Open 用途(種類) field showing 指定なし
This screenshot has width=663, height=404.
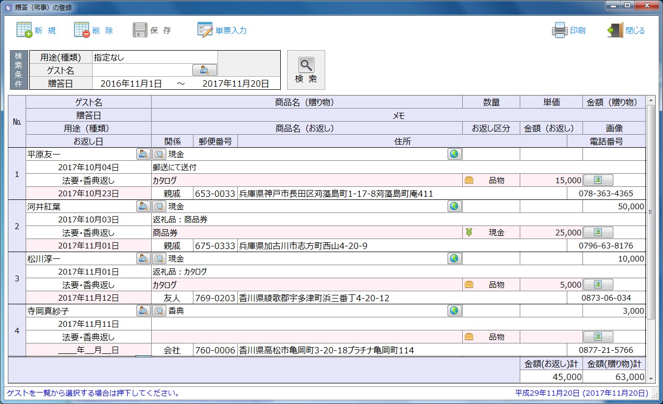(154, 57)
